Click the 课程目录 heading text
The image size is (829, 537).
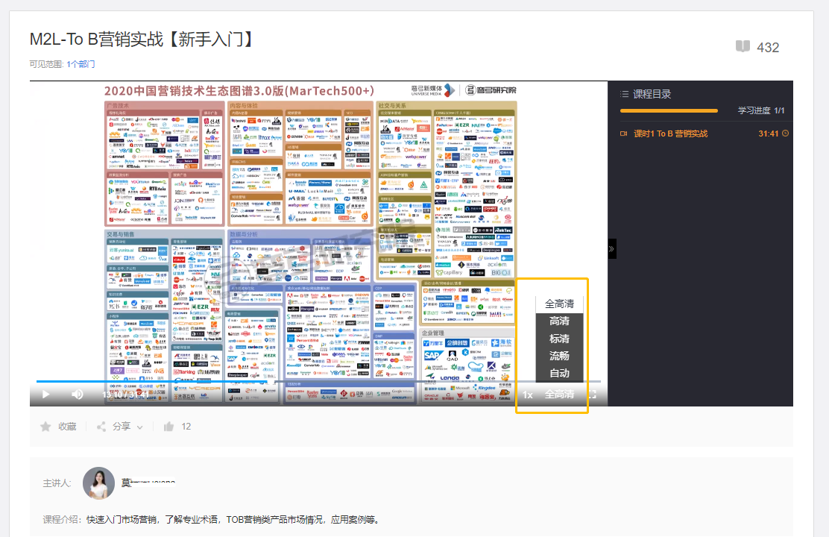652,94
